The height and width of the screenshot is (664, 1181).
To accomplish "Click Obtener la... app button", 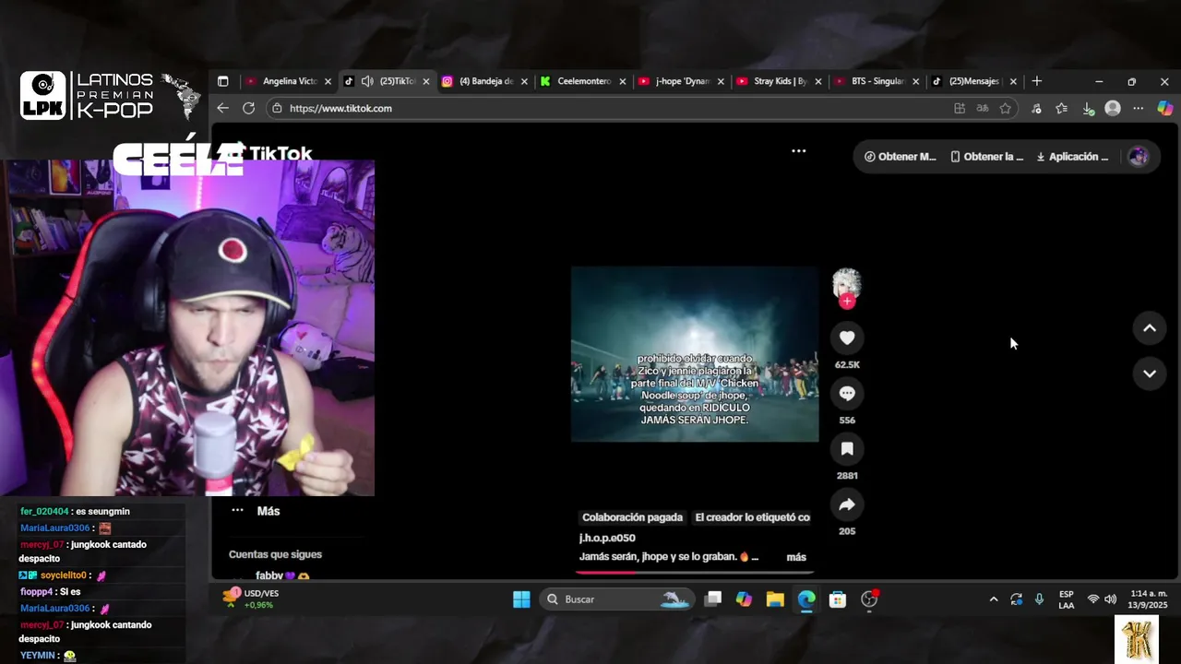I will [987, 157].
